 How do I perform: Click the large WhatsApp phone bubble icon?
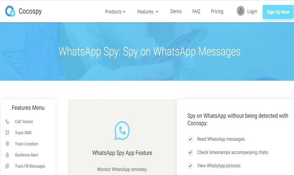[x=122, y=130]
